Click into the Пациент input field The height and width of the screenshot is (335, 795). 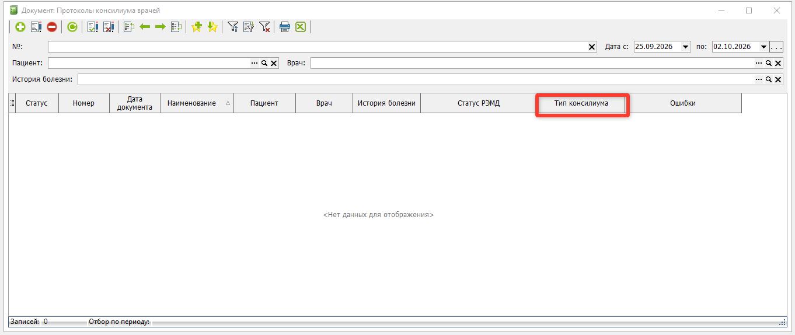tap(149, 63)
